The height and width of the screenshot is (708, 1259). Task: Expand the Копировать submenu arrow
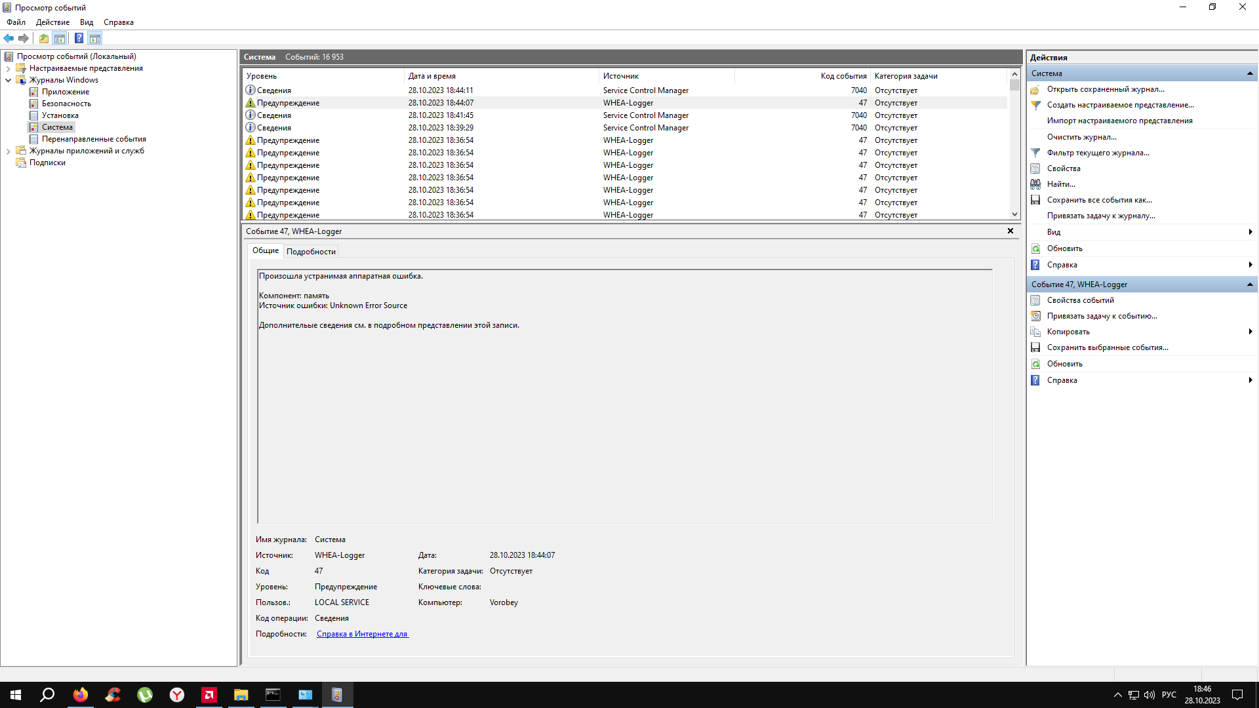(x=1250, y=332)
